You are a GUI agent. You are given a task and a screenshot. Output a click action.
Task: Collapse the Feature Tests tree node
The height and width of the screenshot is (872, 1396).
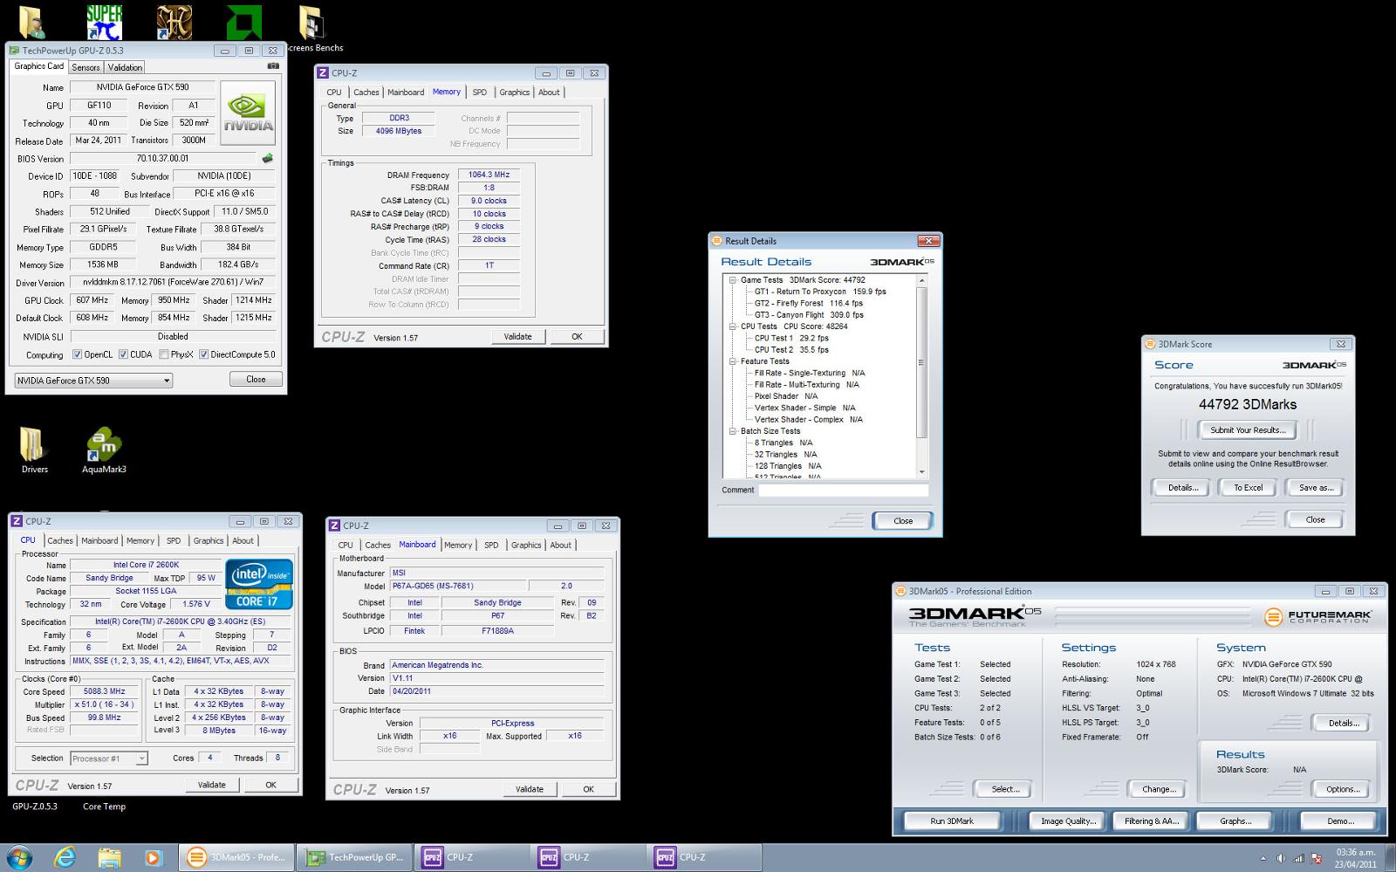click(x=733, y=361)
